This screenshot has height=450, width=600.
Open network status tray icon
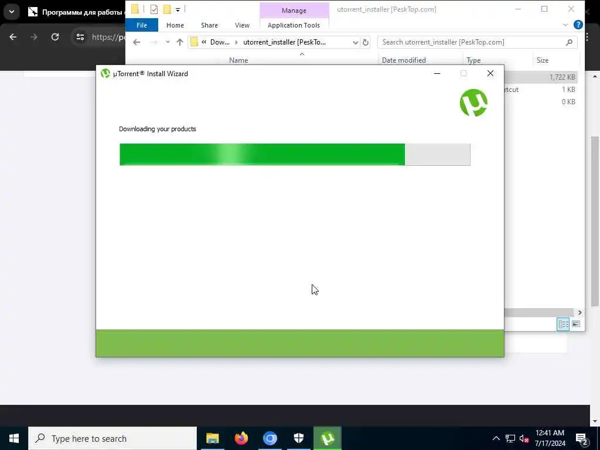pyautogui.click(x=510, y=438)
